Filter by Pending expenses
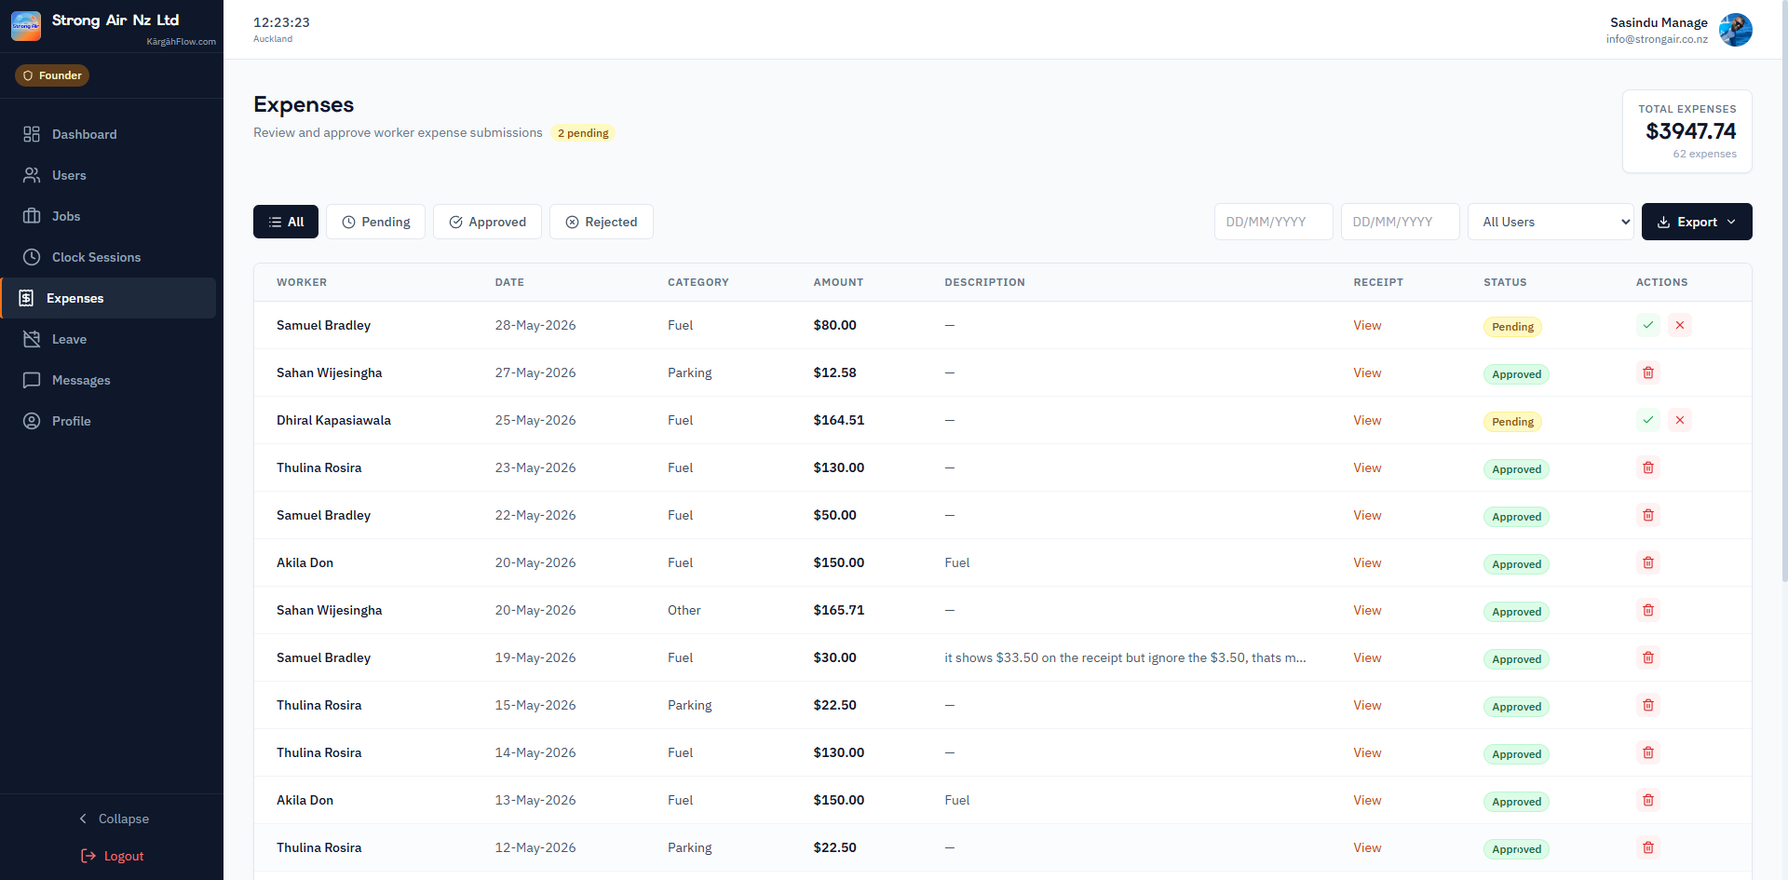 [x=376, y=222]
